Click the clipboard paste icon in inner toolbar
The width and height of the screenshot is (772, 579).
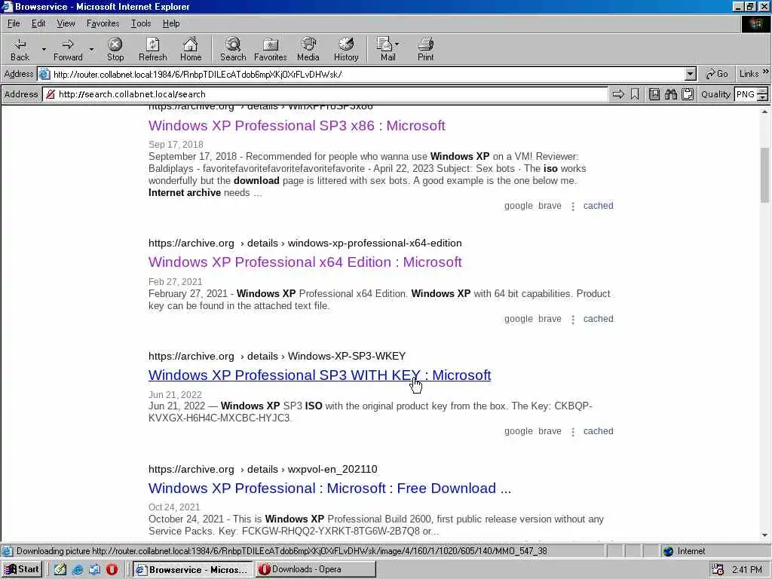click(688, 94)
